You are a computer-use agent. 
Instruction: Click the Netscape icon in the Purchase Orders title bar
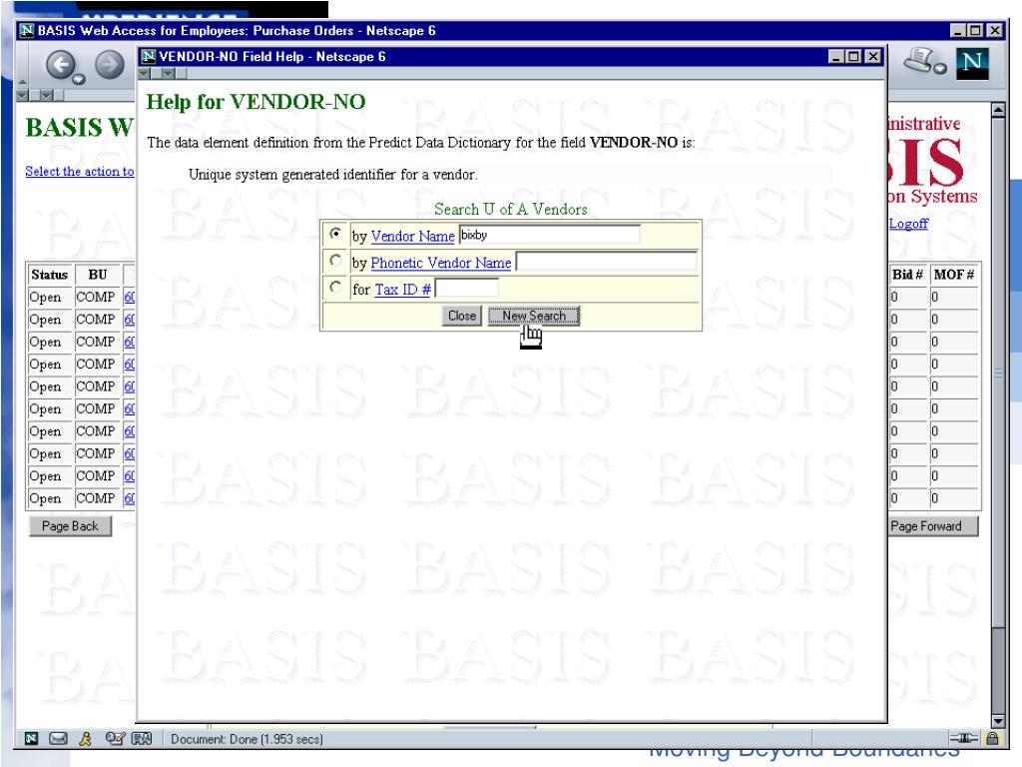(x=27, y=30)
